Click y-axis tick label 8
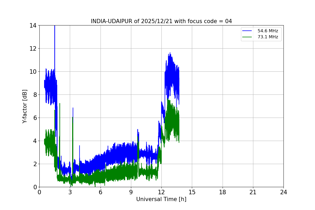The height and width of the screenshot is (210, 315). [35, 95]
